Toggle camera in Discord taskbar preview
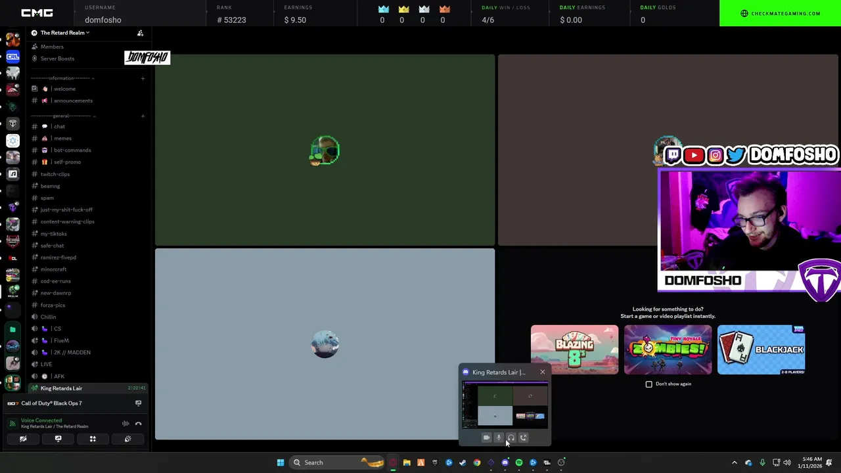The width and height of the screenshot is (841, 473). pyautogui.click(x=486, y=438)
